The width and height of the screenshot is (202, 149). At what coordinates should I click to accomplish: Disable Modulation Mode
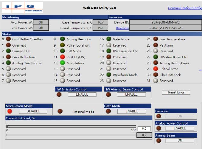pyautogui.click(x=33, y=111)
